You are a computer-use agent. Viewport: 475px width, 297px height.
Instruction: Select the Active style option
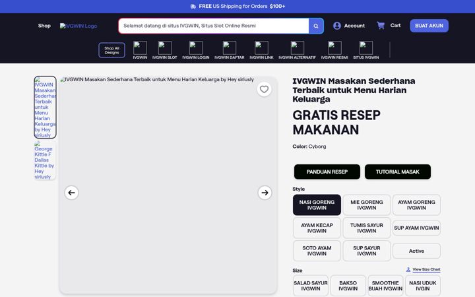coord(416,251)
